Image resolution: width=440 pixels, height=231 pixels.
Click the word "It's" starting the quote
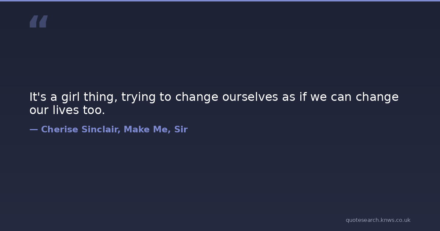tap(38, 97)
